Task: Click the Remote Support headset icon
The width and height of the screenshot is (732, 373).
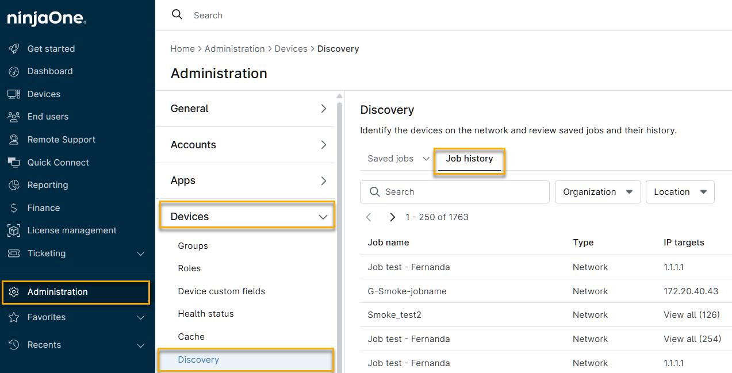Action: pos(14,140)
